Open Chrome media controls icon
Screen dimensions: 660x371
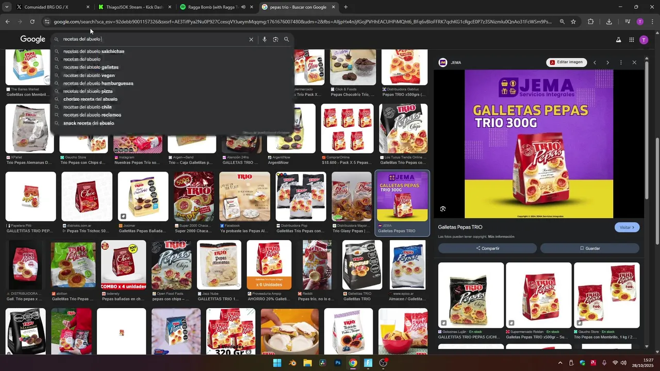pos(628,22)
